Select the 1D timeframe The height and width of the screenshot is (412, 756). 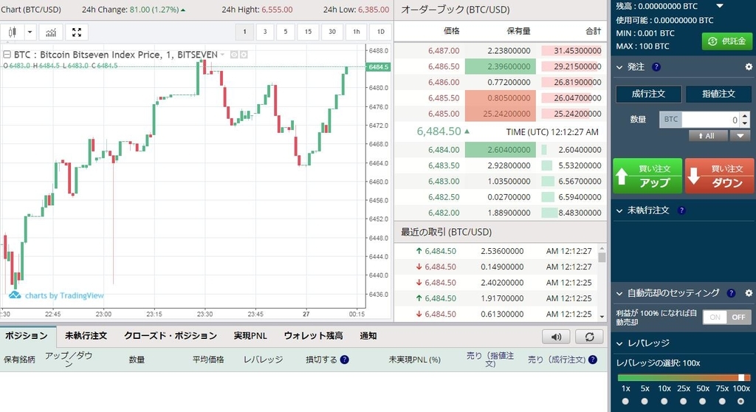pyautogui.click(x=380, y=32)
